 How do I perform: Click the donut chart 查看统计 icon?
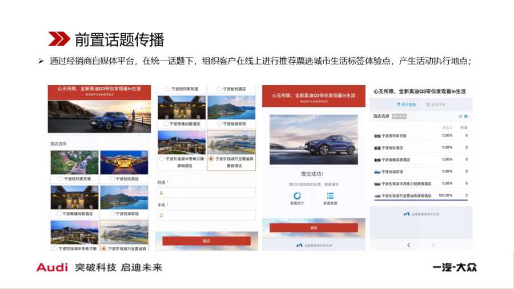(297, 196)
